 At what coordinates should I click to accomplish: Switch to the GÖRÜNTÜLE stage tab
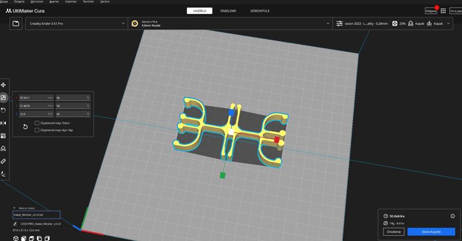[260, 11]
